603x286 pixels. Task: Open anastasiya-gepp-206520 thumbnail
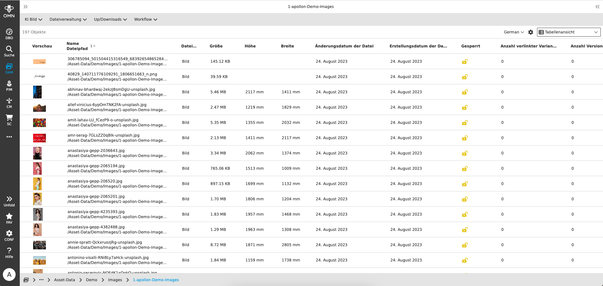click(37, 184)
